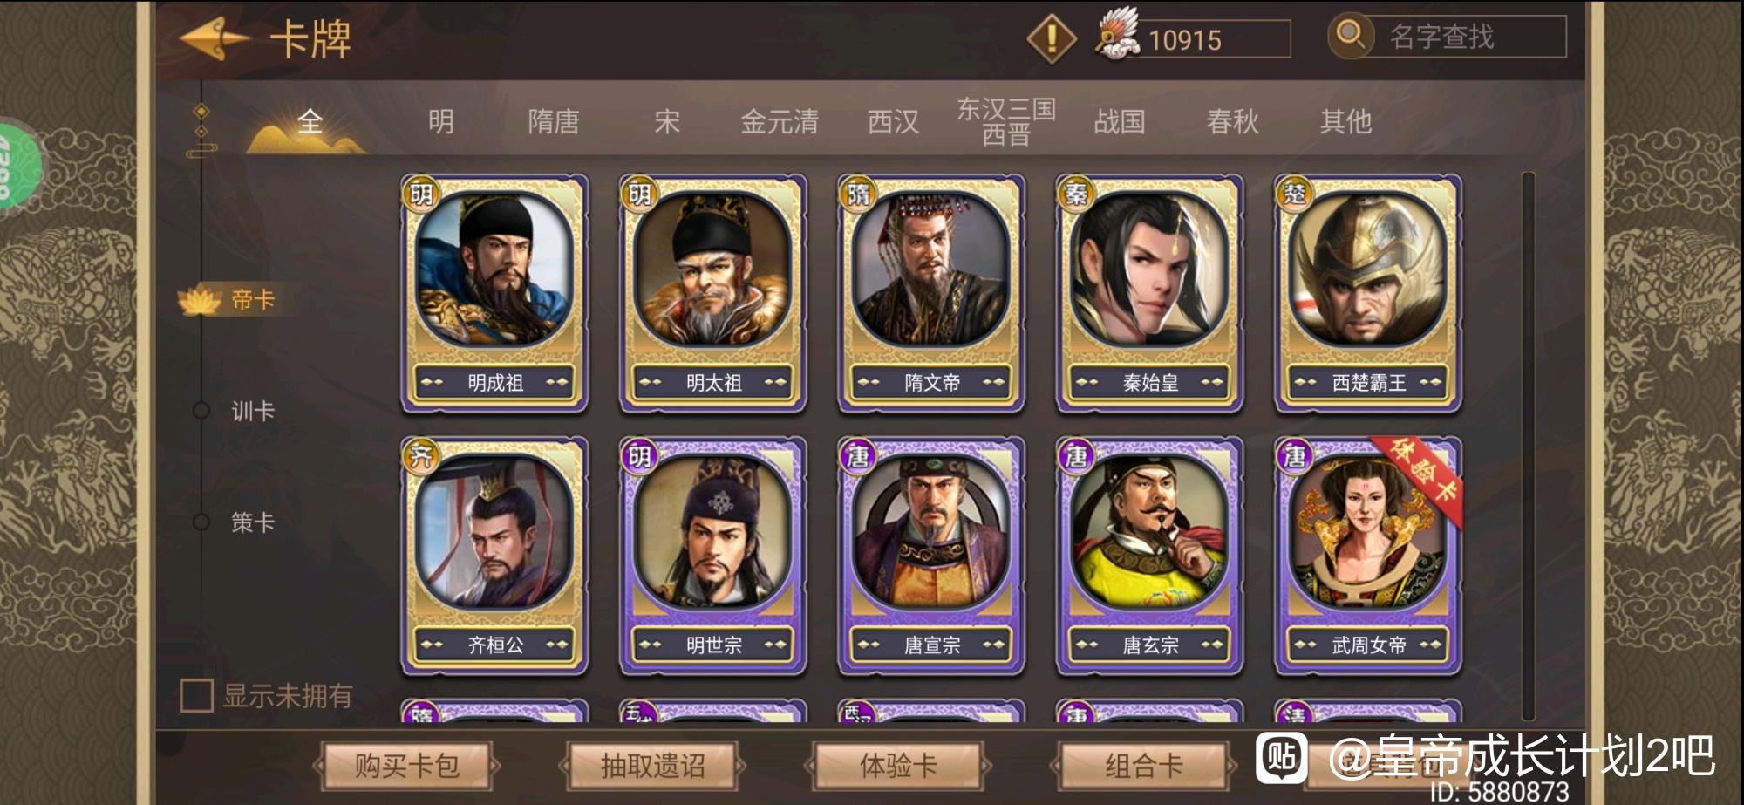Select the 帝卡 lotus category icon
1744x805 pixels.
(x=199, y=300)
